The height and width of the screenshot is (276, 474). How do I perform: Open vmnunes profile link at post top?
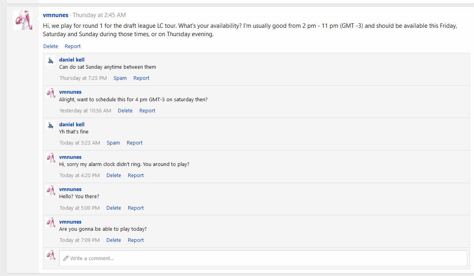click(56, 15)
